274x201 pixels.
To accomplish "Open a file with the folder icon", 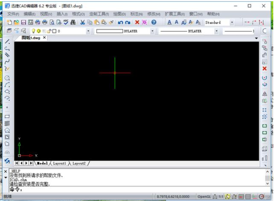I will 16,22.
